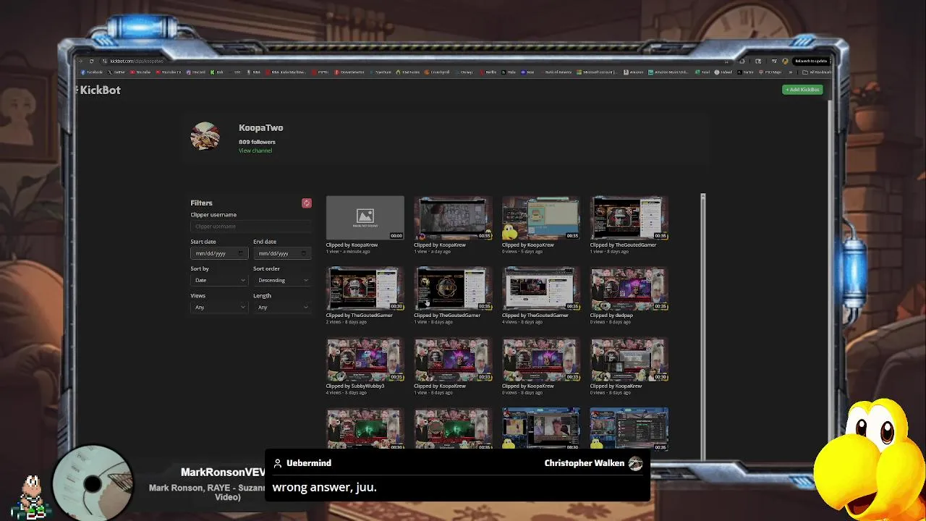Image resolution: width=926 pixels, height=521 pixels.
Task: Open TheGoutedGamer clip with 2 views
Action: [365, 289]
